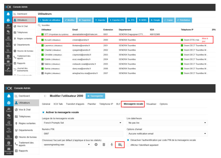Click the Mise à jour link for Snom D735
This screenshot has height=158, width=221.
(205, 40)
